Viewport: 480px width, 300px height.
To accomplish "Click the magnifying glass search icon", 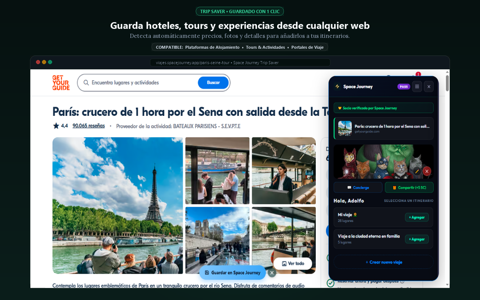I will 86,82.
